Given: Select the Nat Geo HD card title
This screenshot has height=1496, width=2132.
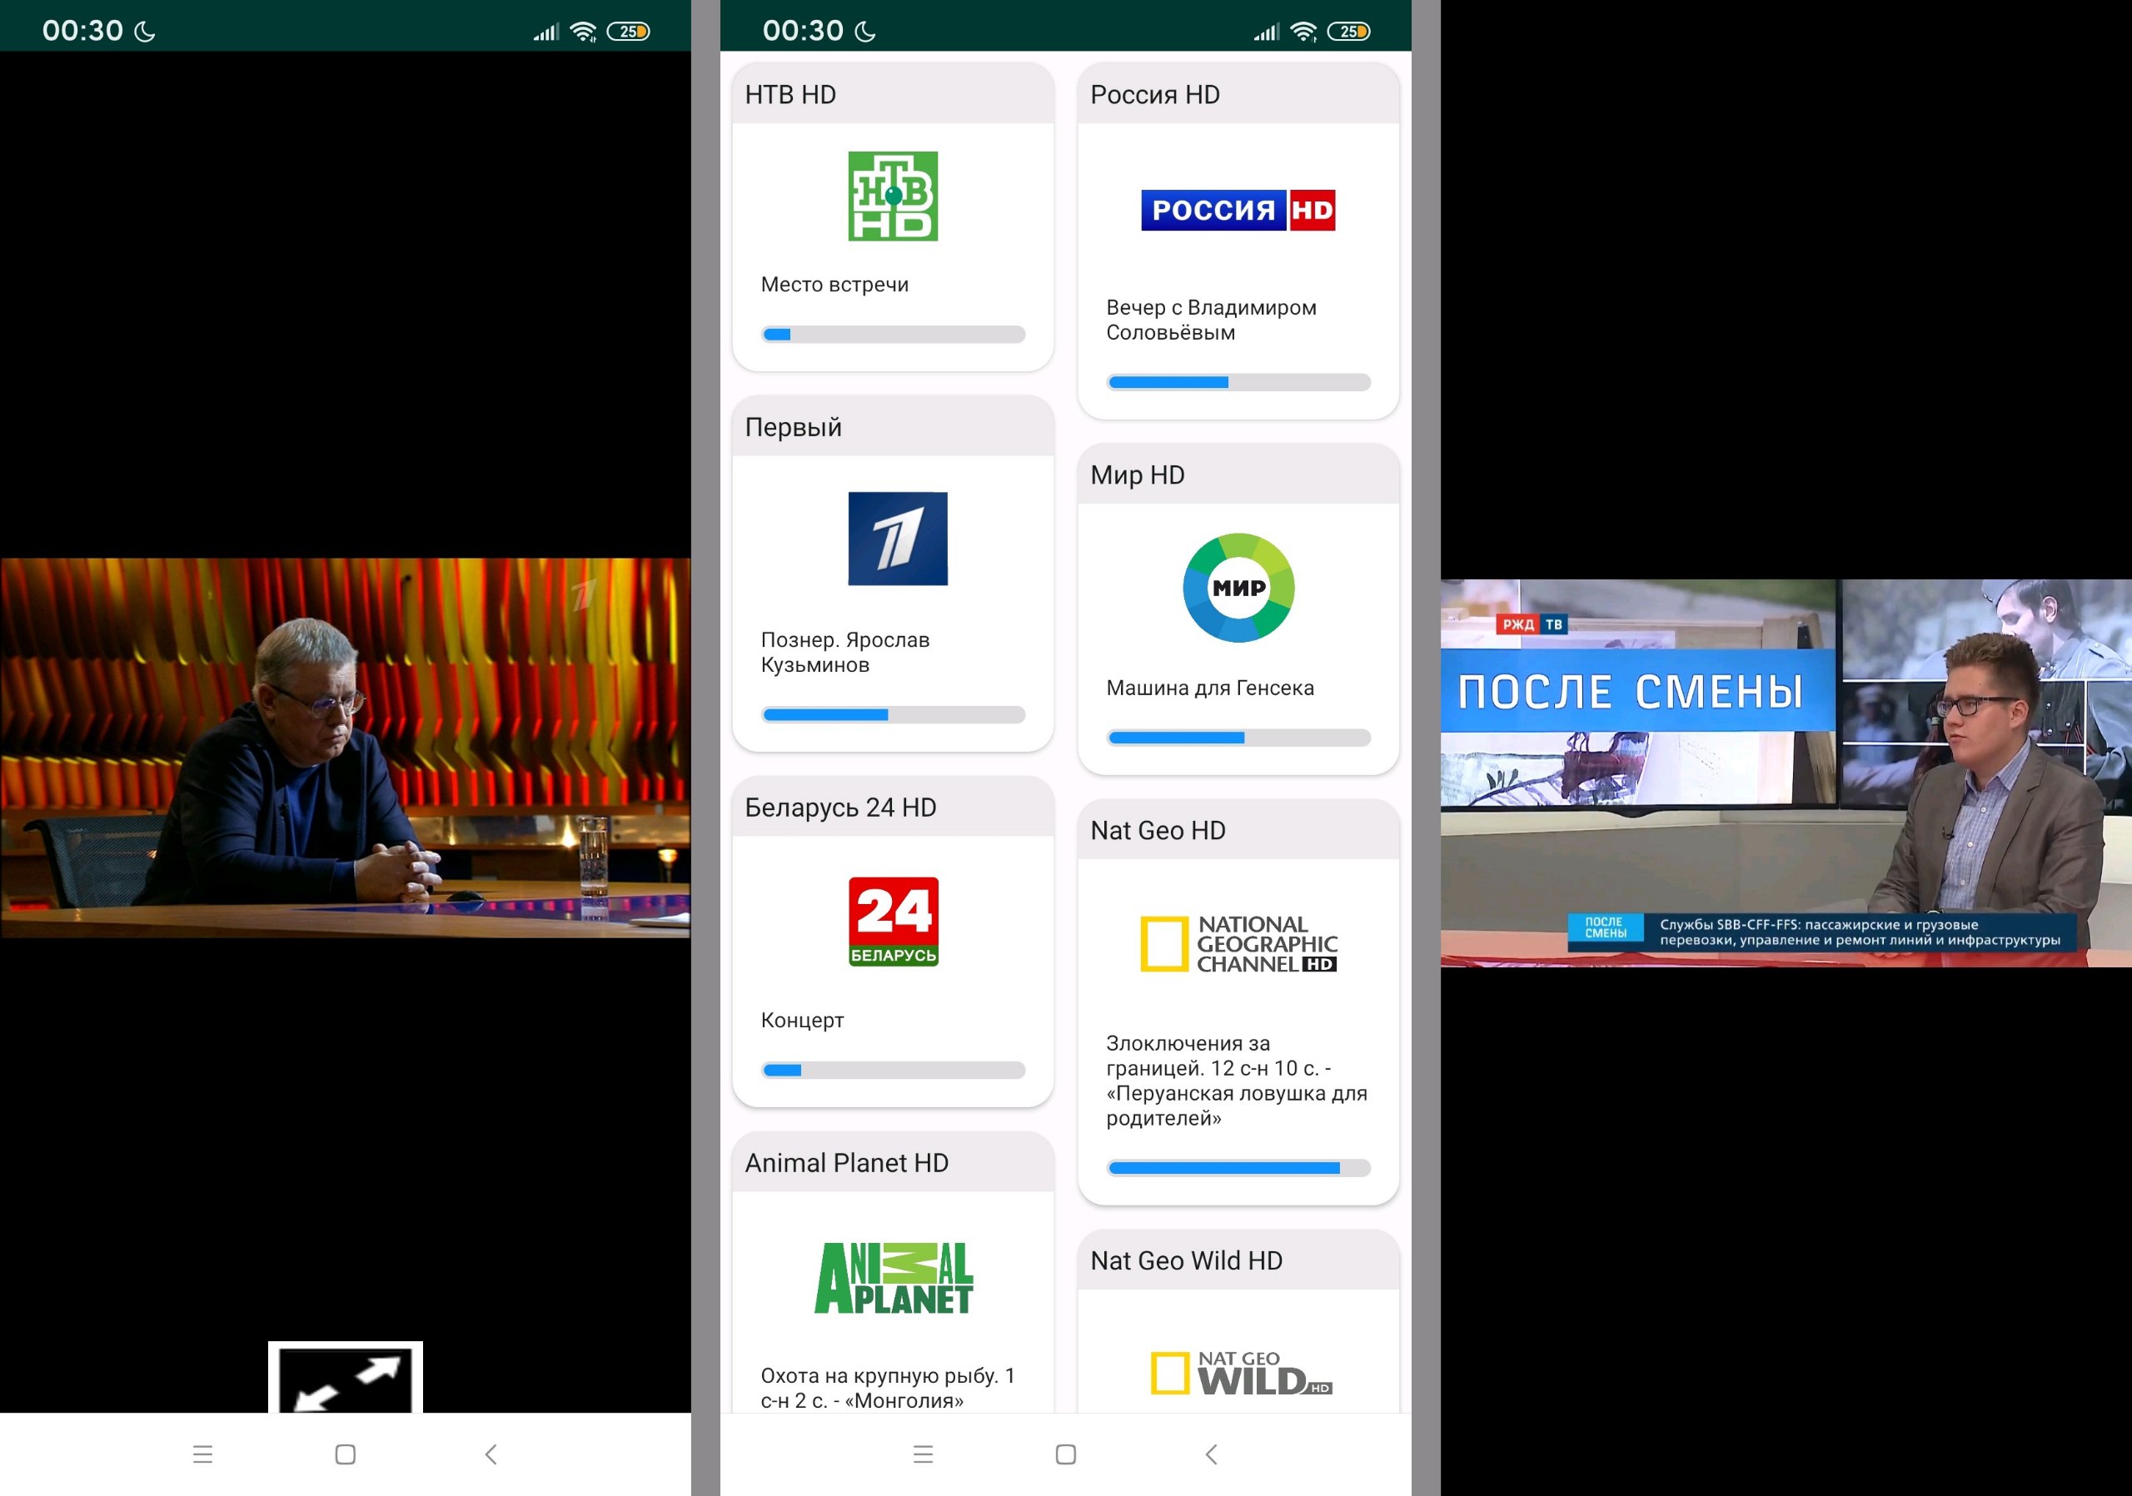Looking at the screenshot, I should (x=1157, y=831).
